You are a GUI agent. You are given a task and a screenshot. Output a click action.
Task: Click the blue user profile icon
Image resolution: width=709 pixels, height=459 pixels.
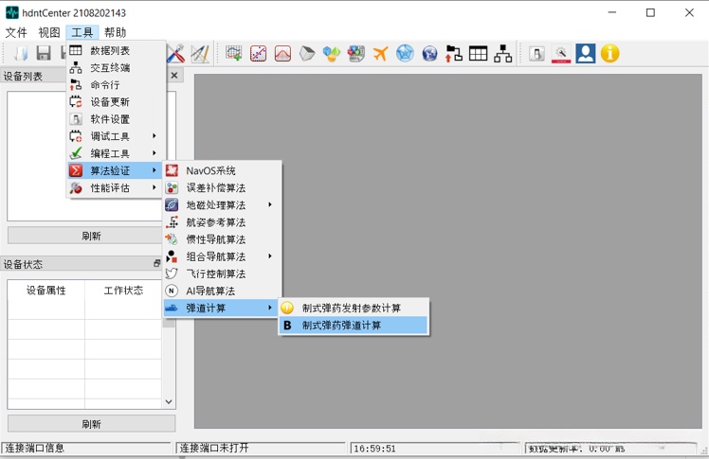[586, 53]
